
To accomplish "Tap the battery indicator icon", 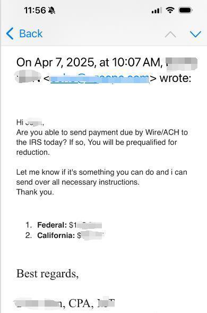I will pyautogui.click(x=185, y=10).
